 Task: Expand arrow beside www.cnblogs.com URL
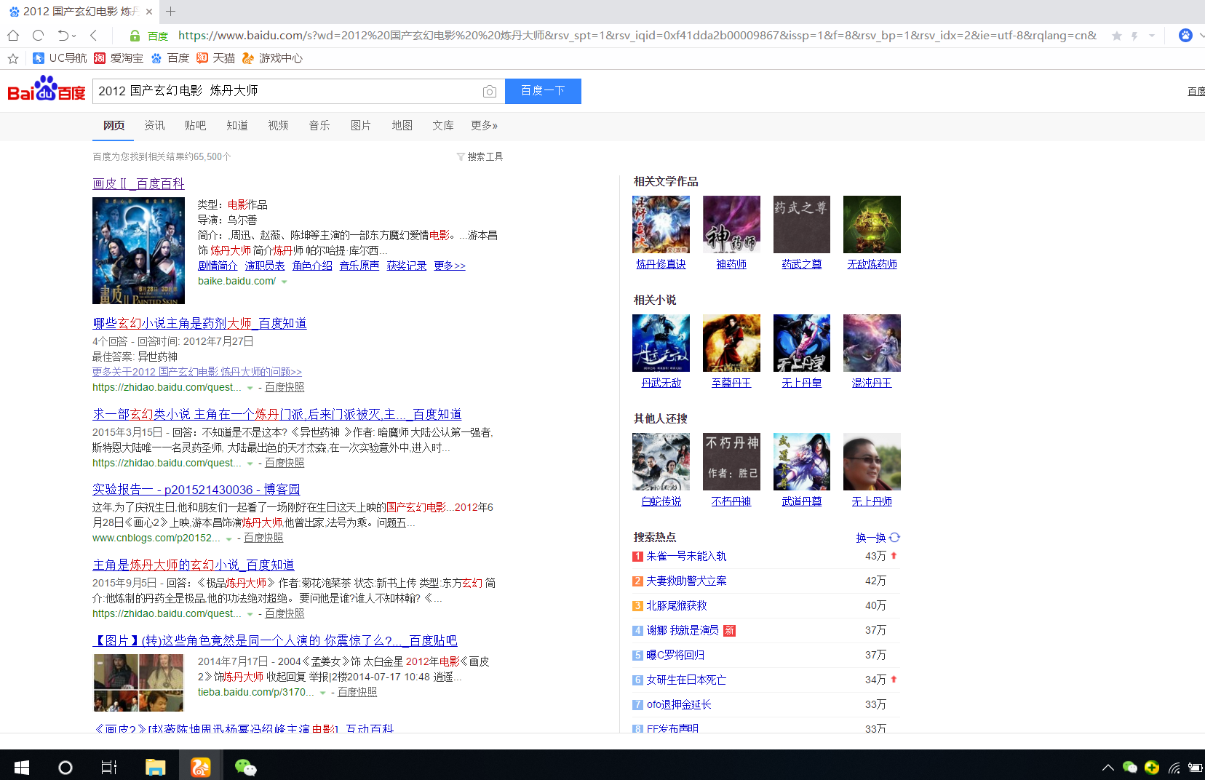click(229, 538)
